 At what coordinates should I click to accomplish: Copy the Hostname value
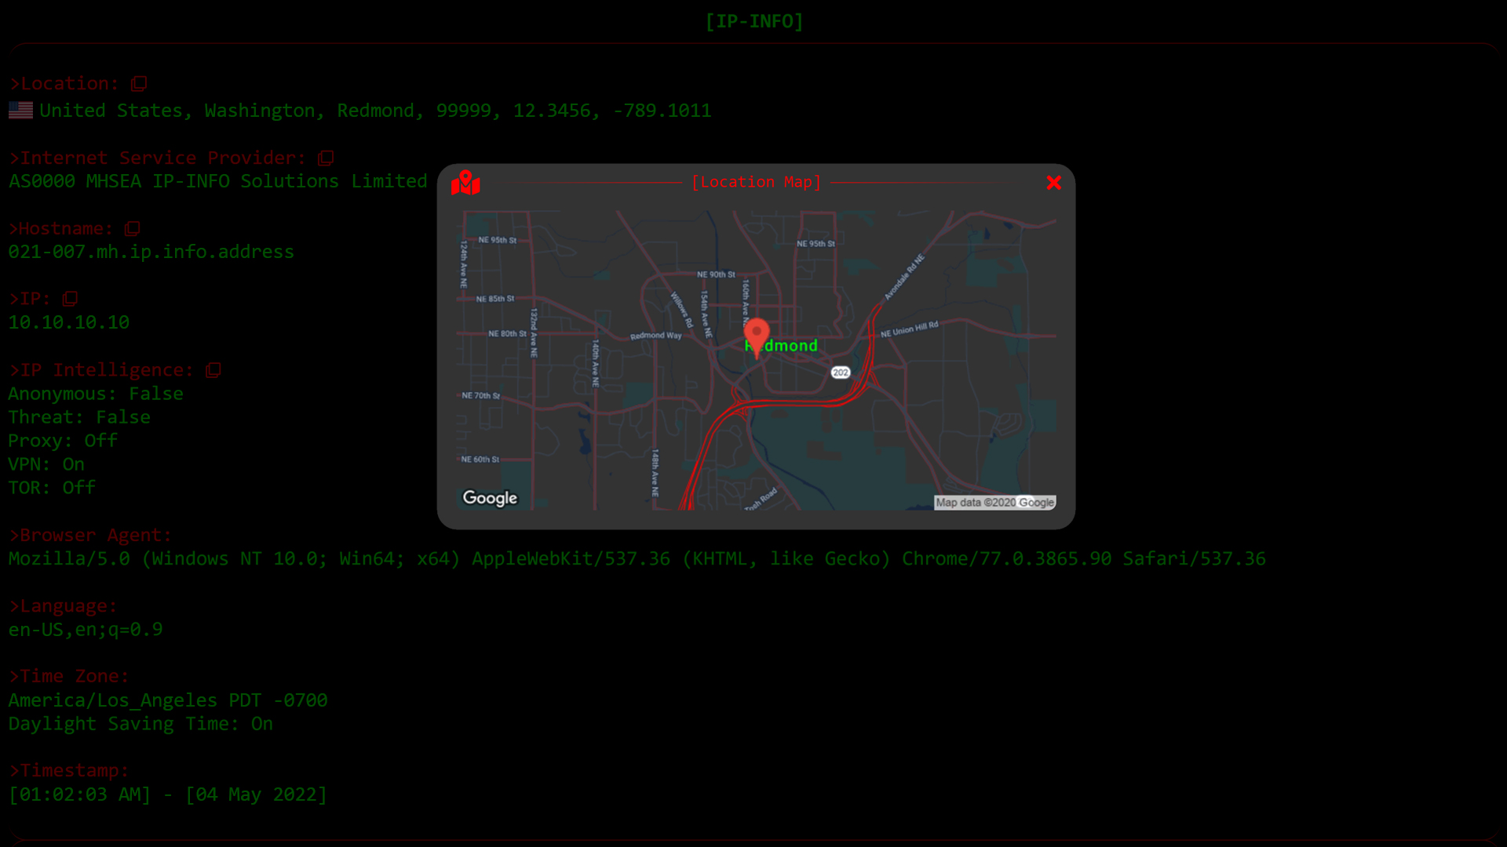coord(133,228)
